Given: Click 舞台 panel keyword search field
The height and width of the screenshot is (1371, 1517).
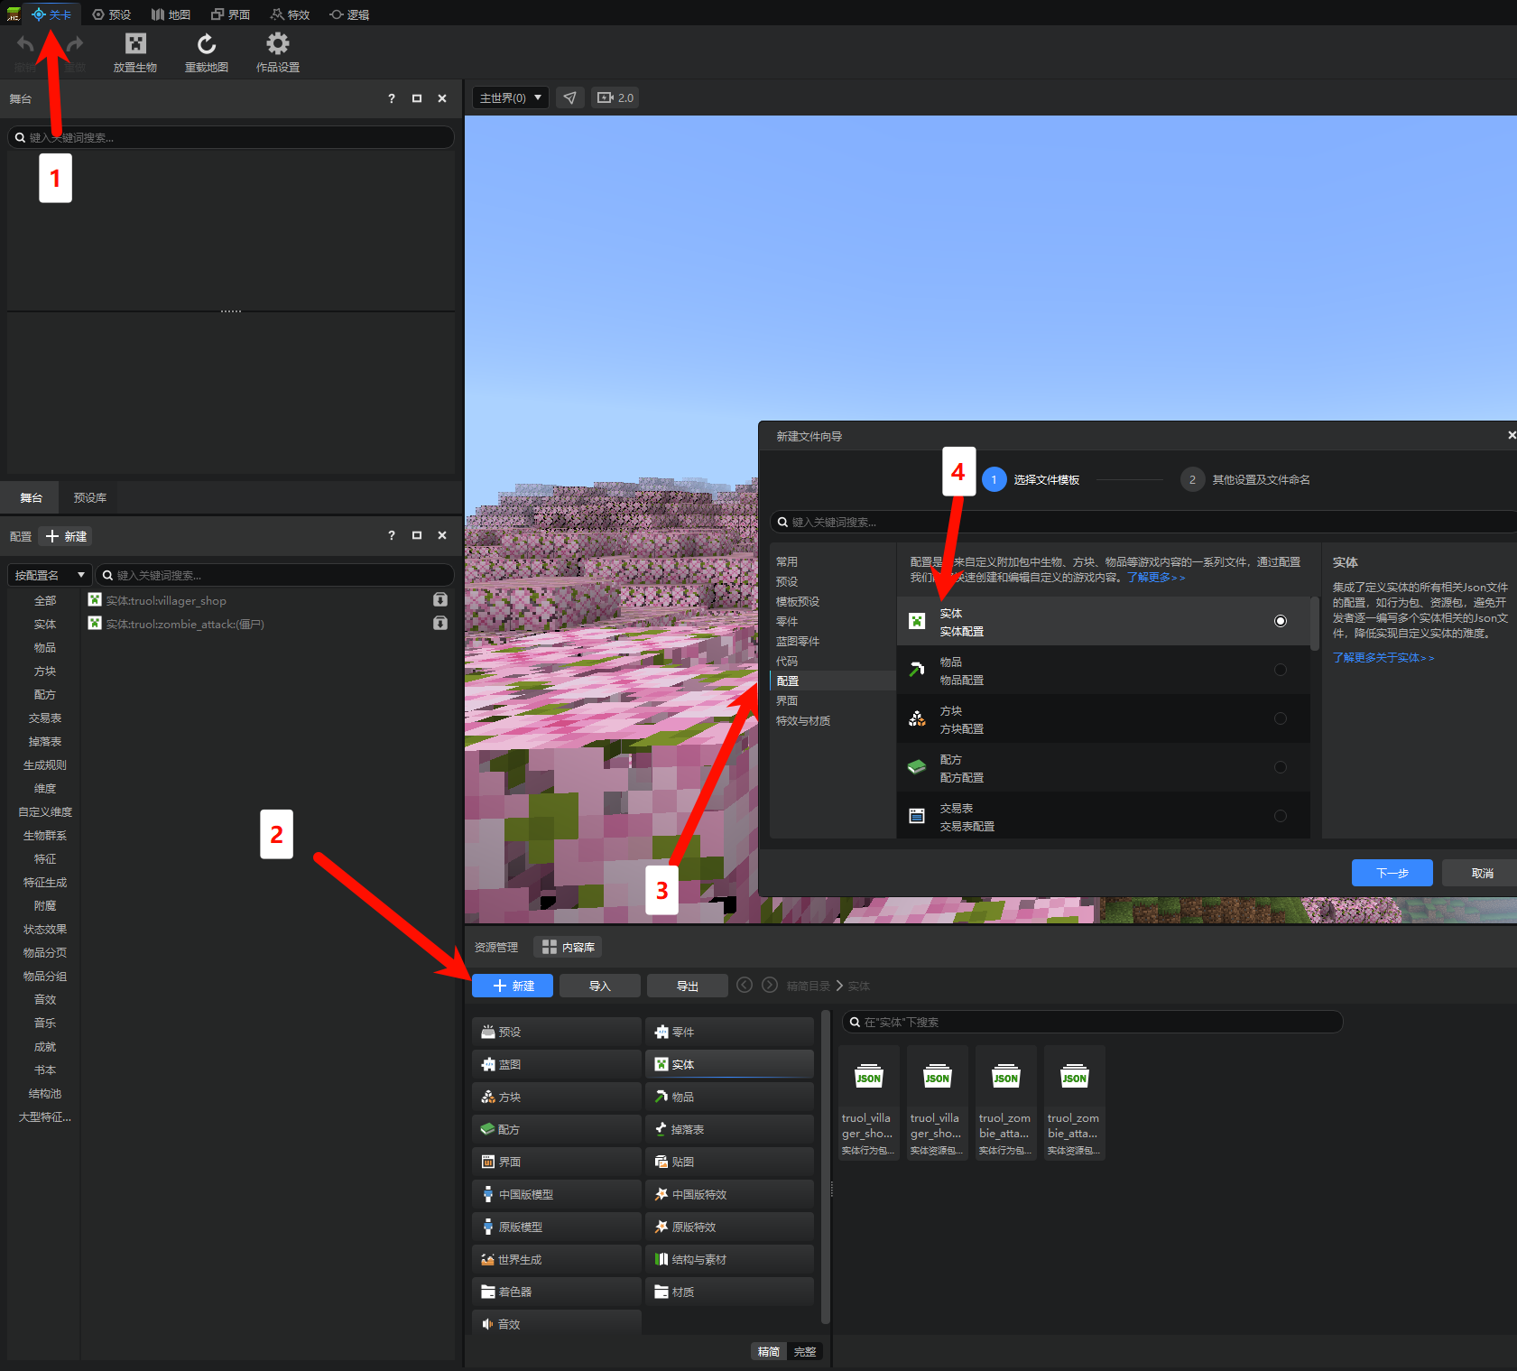Looking at the screenshot, I should (x=231, y=137).
